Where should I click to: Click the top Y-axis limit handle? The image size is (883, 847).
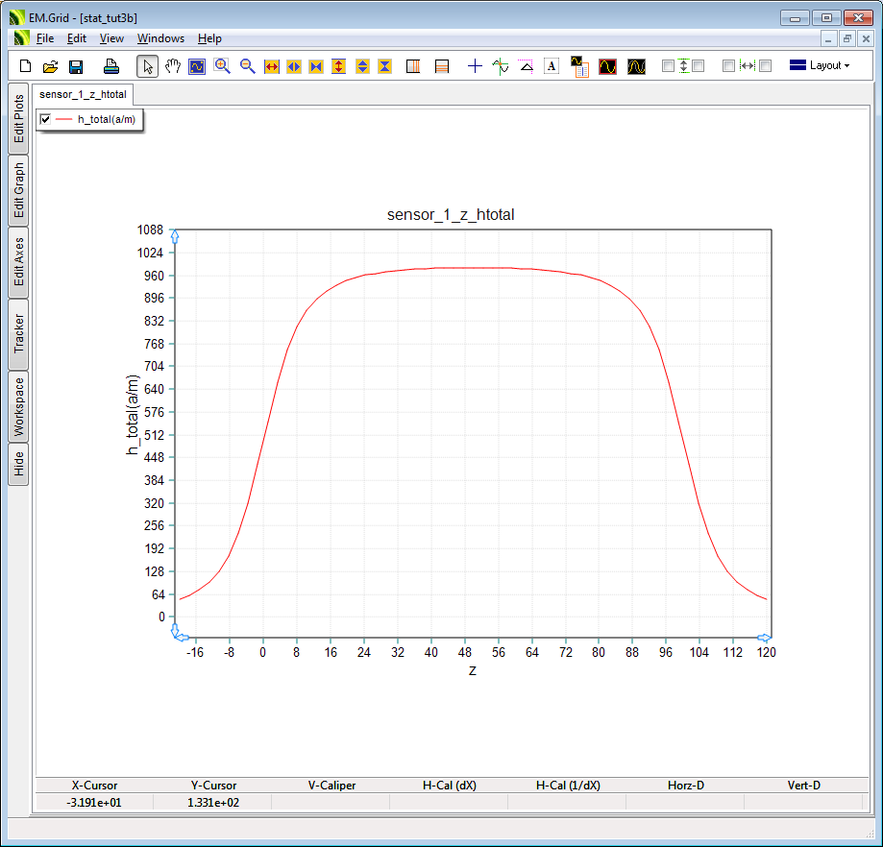[175, 235]
